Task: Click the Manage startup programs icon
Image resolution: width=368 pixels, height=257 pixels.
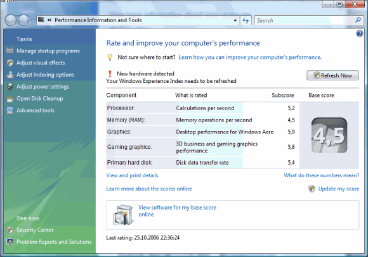Action: click(10, 51)
